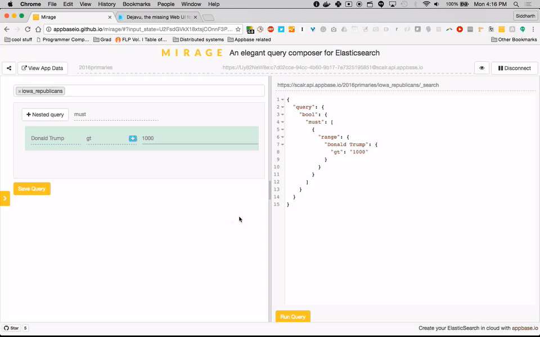The image size is (540, 337).
Task: Click the Disconnect button
Action: (x=515, y=68)
